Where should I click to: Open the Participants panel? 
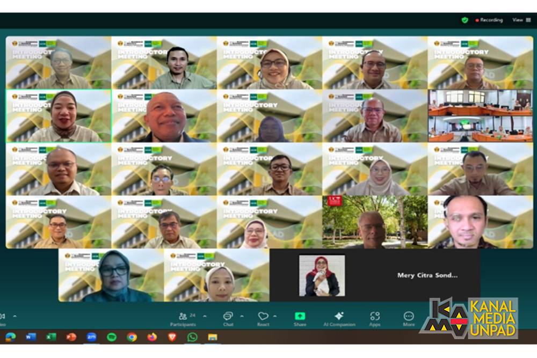click(x=183, y=318)
